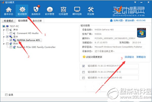Click the 回滚驱动 link
This screenshot has width=152, height=102.
129,57
